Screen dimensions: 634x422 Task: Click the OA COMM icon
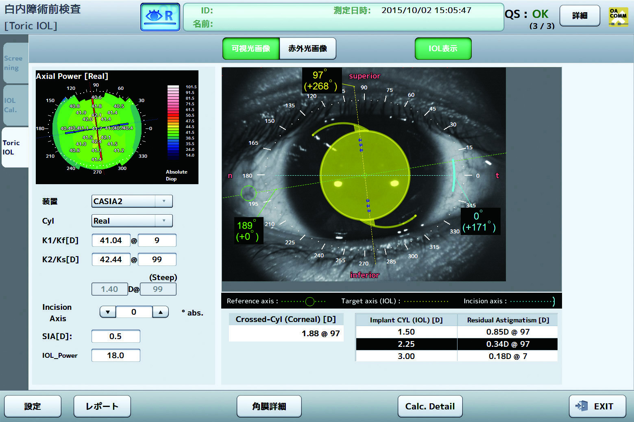click(618, 17)
